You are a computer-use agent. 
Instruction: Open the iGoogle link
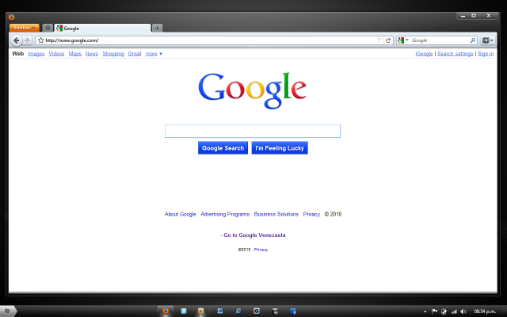coord(424,54)
